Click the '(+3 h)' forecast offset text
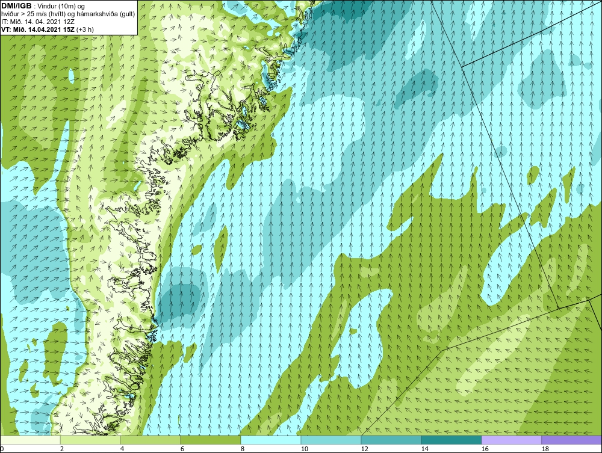Viewport: 602px width, 453px height. point(85,29)
